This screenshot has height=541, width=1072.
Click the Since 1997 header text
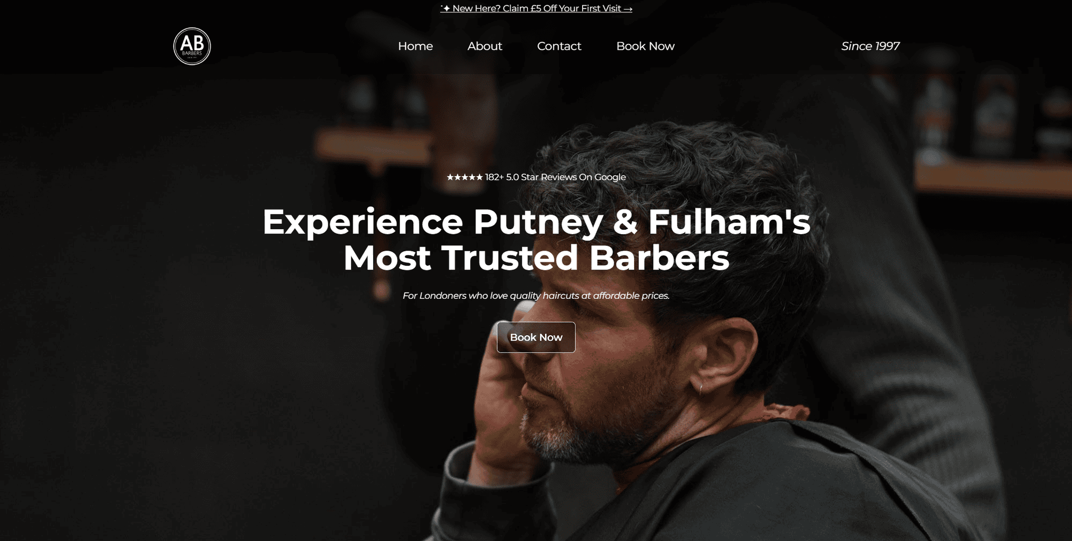[870, 46]
